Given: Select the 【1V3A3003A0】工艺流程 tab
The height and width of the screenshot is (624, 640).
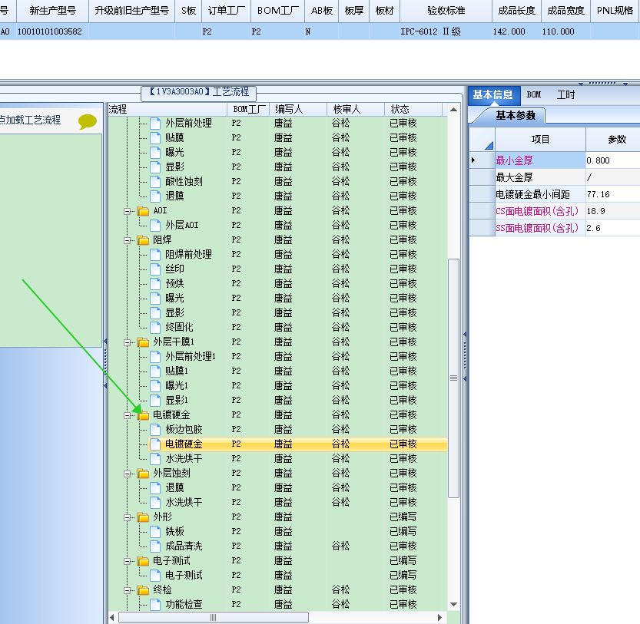Looking at the screenshot, I should click(x=199, y=92).
